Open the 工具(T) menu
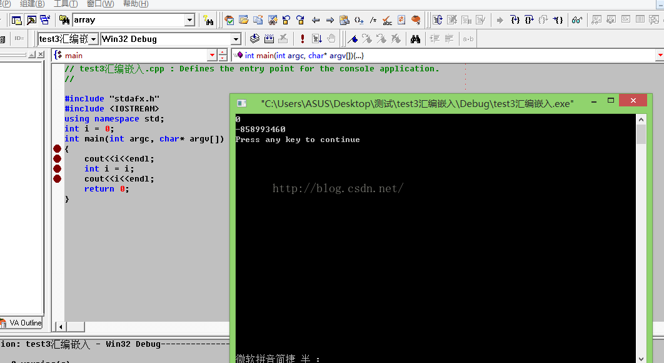Screen dimensions: 664x363 coord(66,4)
